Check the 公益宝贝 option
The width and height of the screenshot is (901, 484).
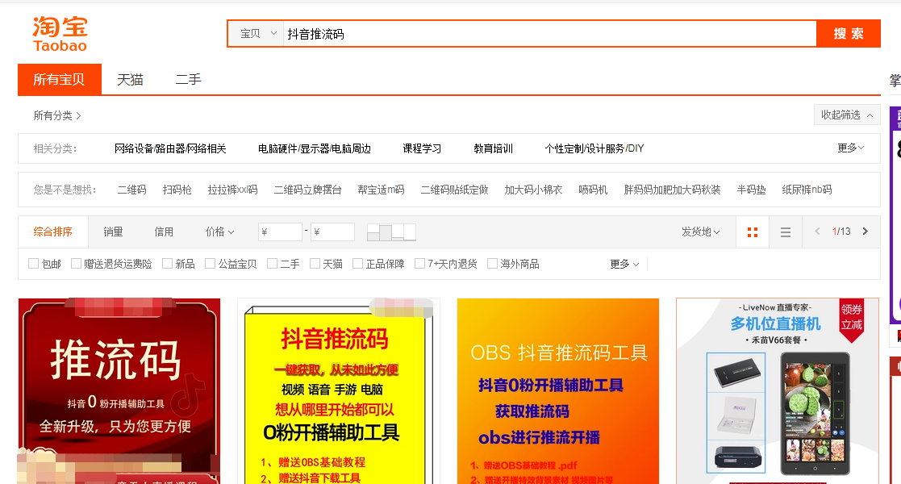210,263
